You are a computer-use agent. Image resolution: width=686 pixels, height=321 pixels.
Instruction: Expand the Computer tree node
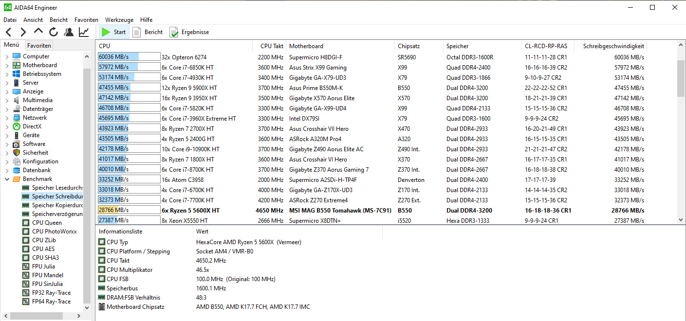pyautogui.click(x=7, y=56)
